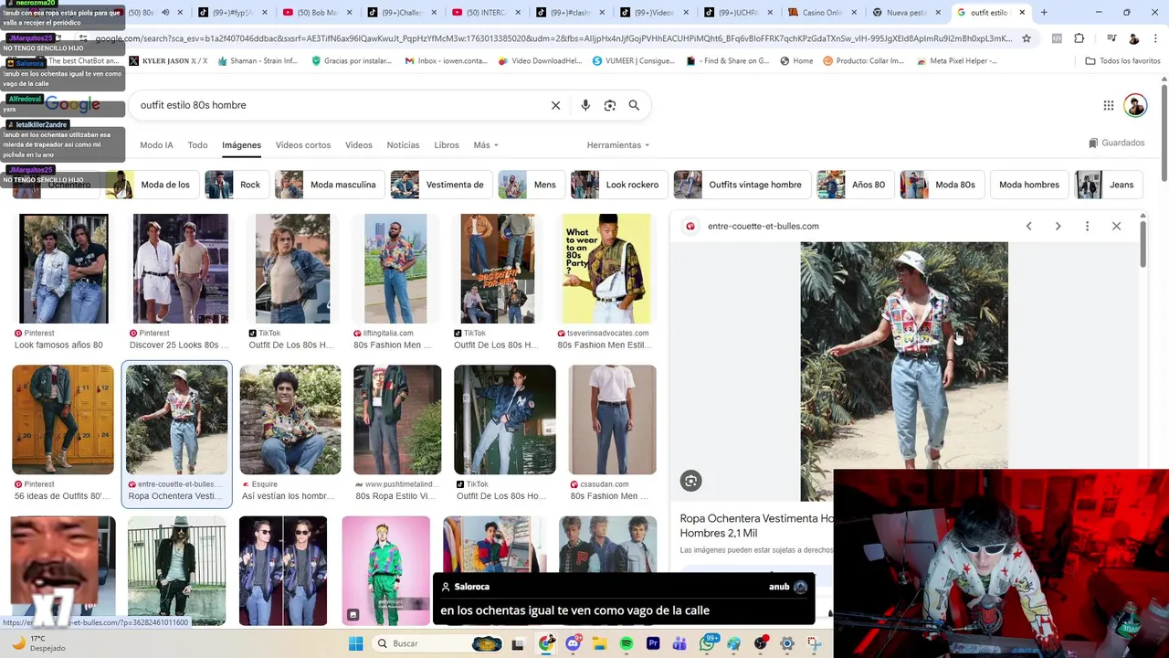Open the 'VUMEER | Consigue...' bookmark

tap(634, 61)
